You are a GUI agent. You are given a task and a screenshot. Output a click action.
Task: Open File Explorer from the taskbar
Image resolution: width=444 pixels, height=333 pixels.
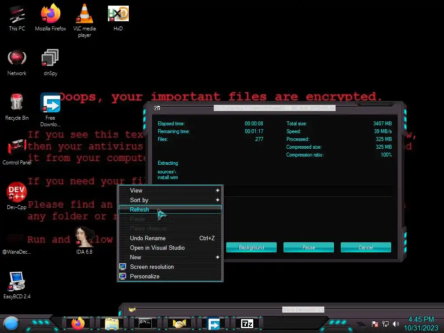click(112, 323)
